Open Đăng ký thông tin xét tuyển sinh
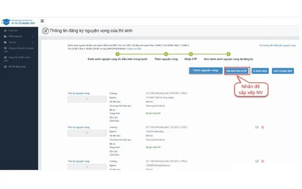The width and height of the screenshot is (302, 189). coord(19,50)
